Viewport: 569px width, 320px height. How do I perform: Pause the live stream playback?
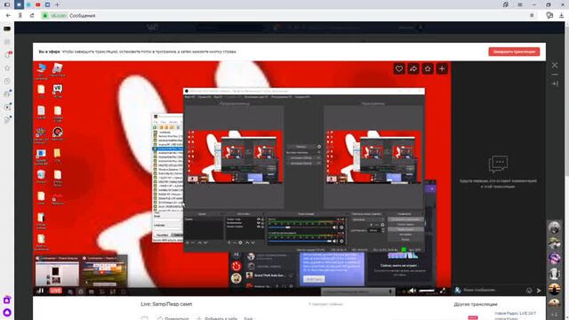point(40,291)
